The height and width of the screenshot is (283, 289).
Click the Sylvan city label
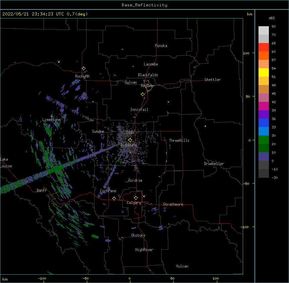click(x=131, y=82)
